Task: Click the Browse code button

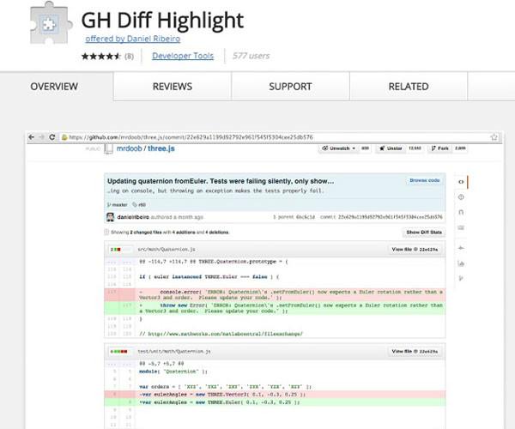Action: (x=424, y=180)
